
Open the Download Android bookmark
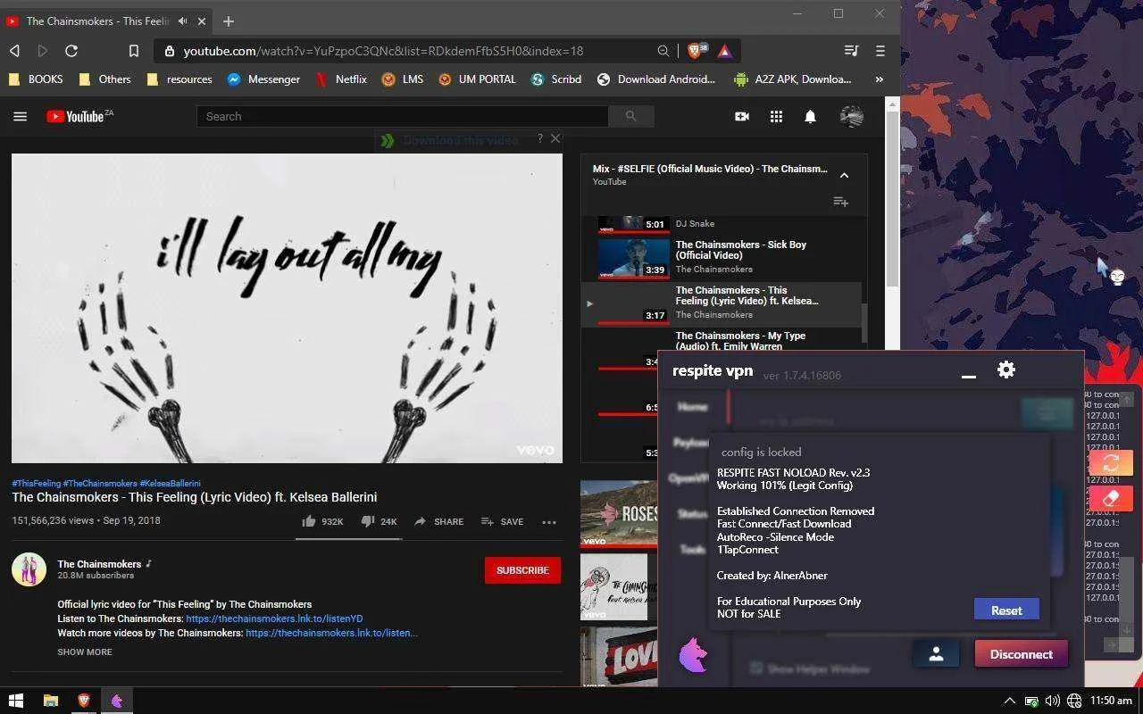(656, 79)
